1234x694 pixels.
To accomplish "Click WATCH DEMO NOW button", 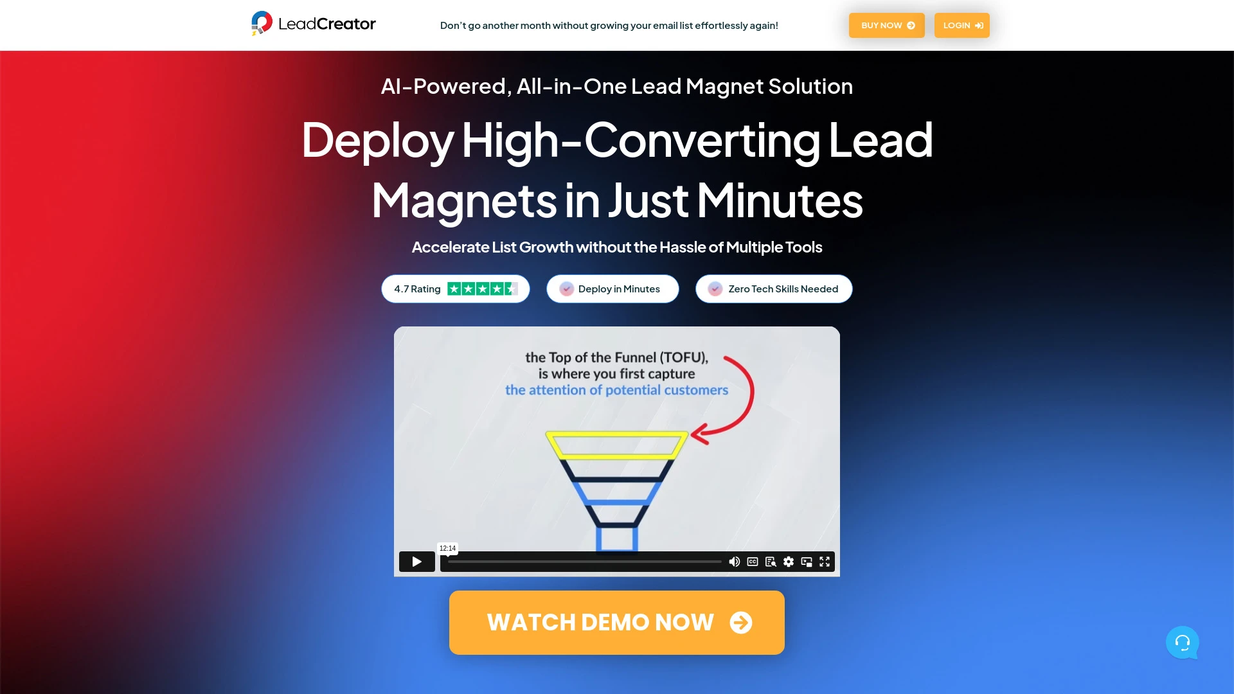I will [x=617, y=623].
